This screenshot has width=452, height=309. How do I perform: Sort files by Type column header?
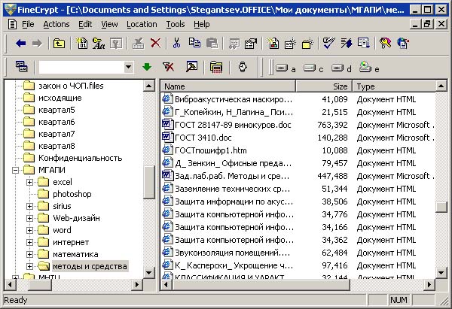tap(394, 86)
